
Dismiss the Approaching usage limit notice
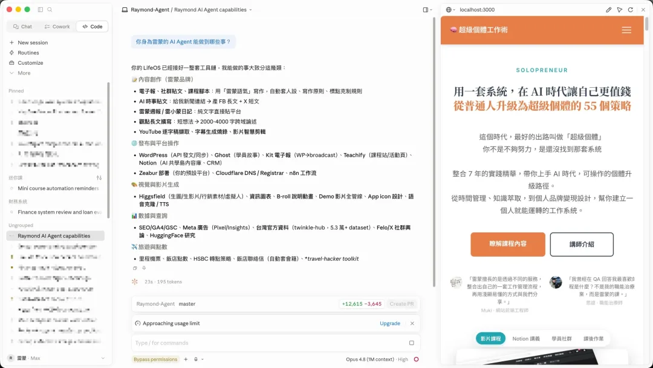[412, 323]
